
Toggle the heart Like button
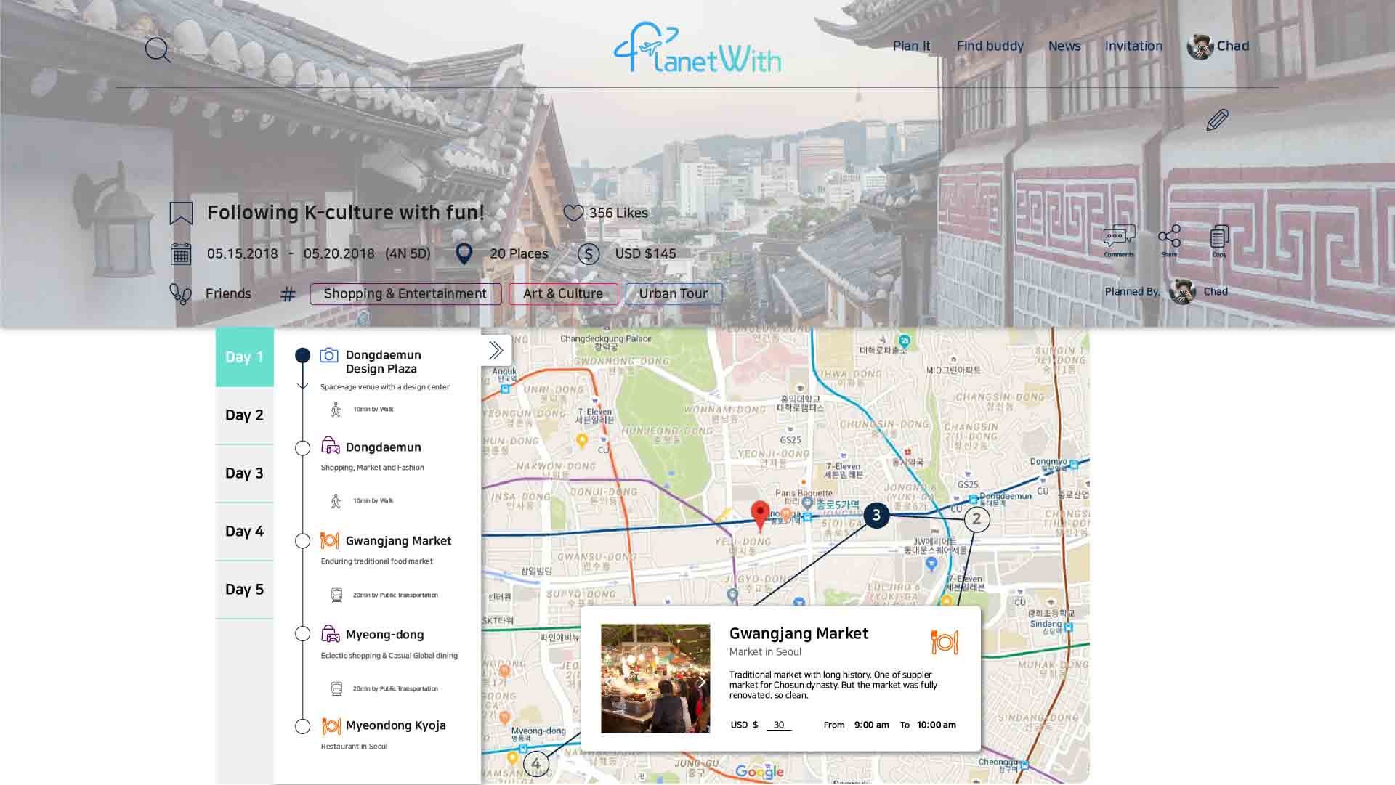coord(573,213)
